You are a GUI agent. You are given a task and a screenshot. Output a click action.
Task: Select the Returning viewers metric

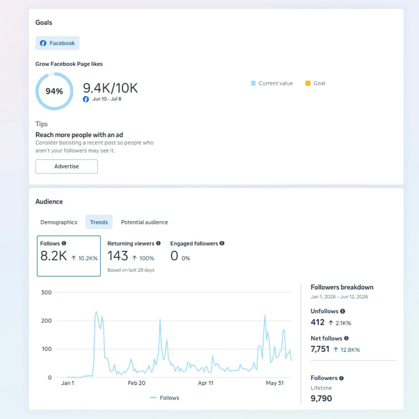(133, 256)
